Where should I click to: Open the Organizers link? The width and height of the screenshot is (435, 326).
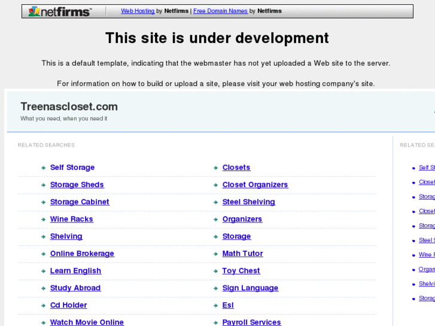click(x=242, y=219)
